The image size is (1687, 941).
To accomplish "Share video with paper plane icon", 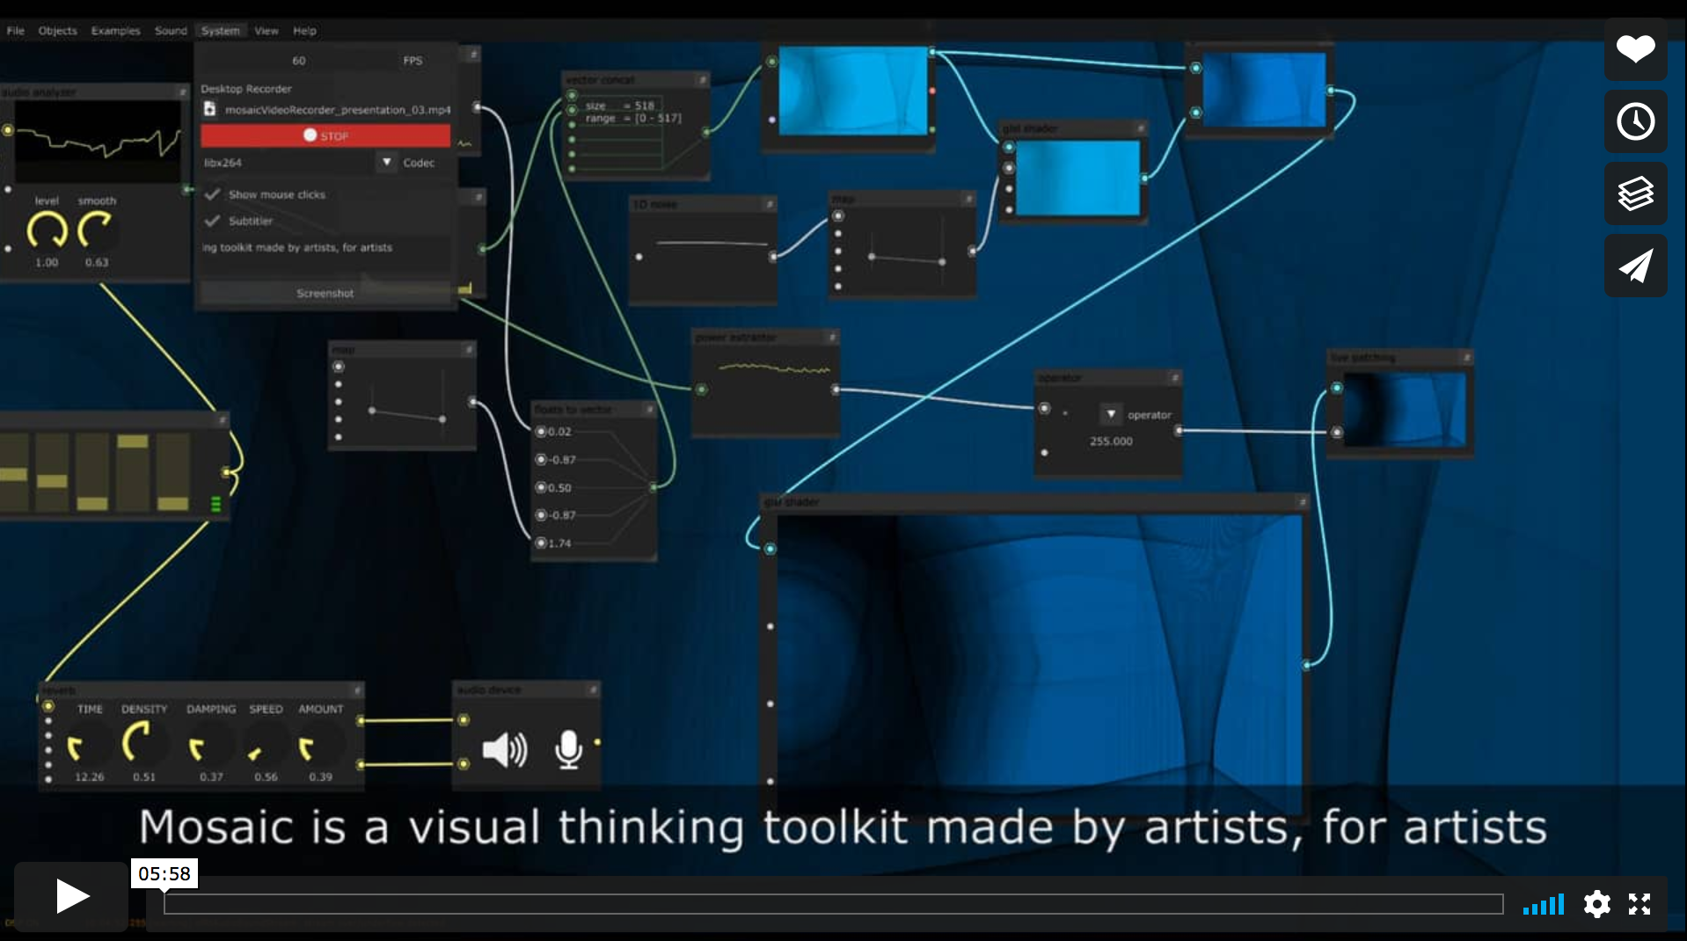I will click(1635, 266).
